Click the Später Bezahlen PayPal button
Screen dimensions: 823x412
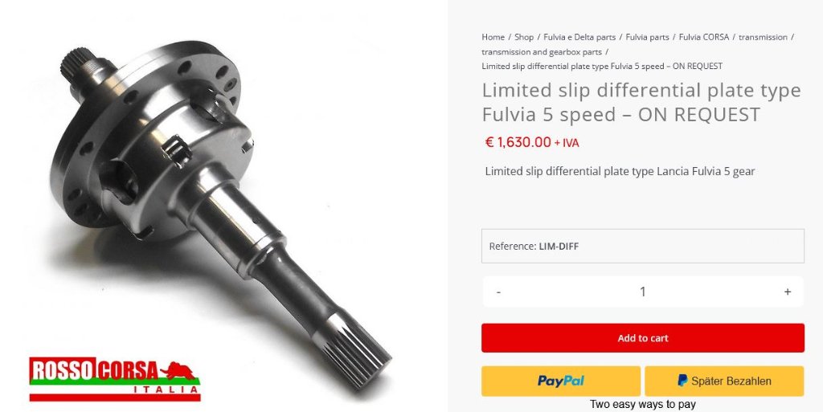[x=724, y=381]
